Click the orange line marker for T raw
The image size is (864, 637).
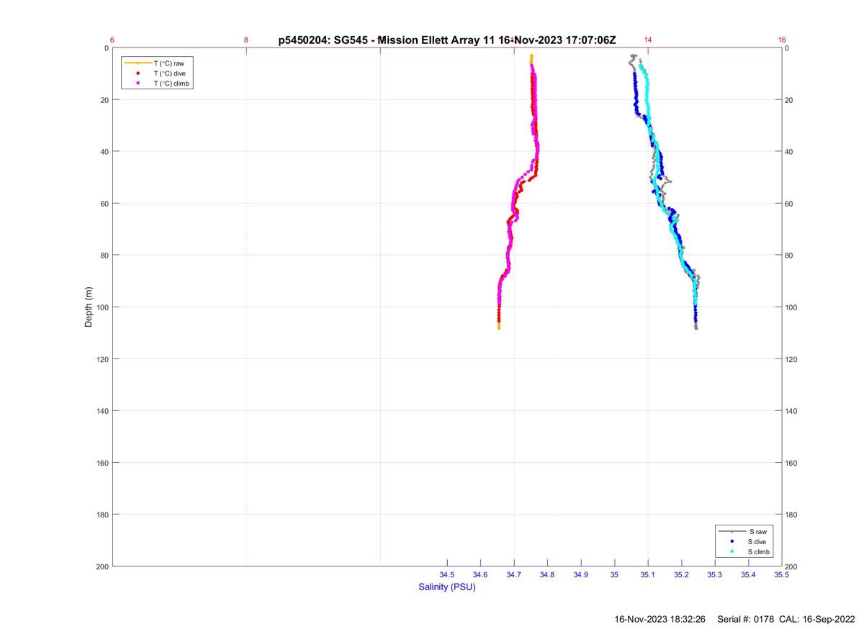point(138,63)
